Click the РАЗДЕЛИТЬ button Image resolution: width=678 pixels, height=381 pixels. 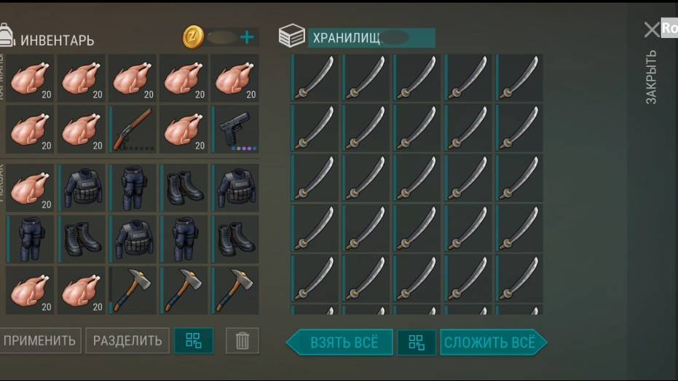click(127, 341)
